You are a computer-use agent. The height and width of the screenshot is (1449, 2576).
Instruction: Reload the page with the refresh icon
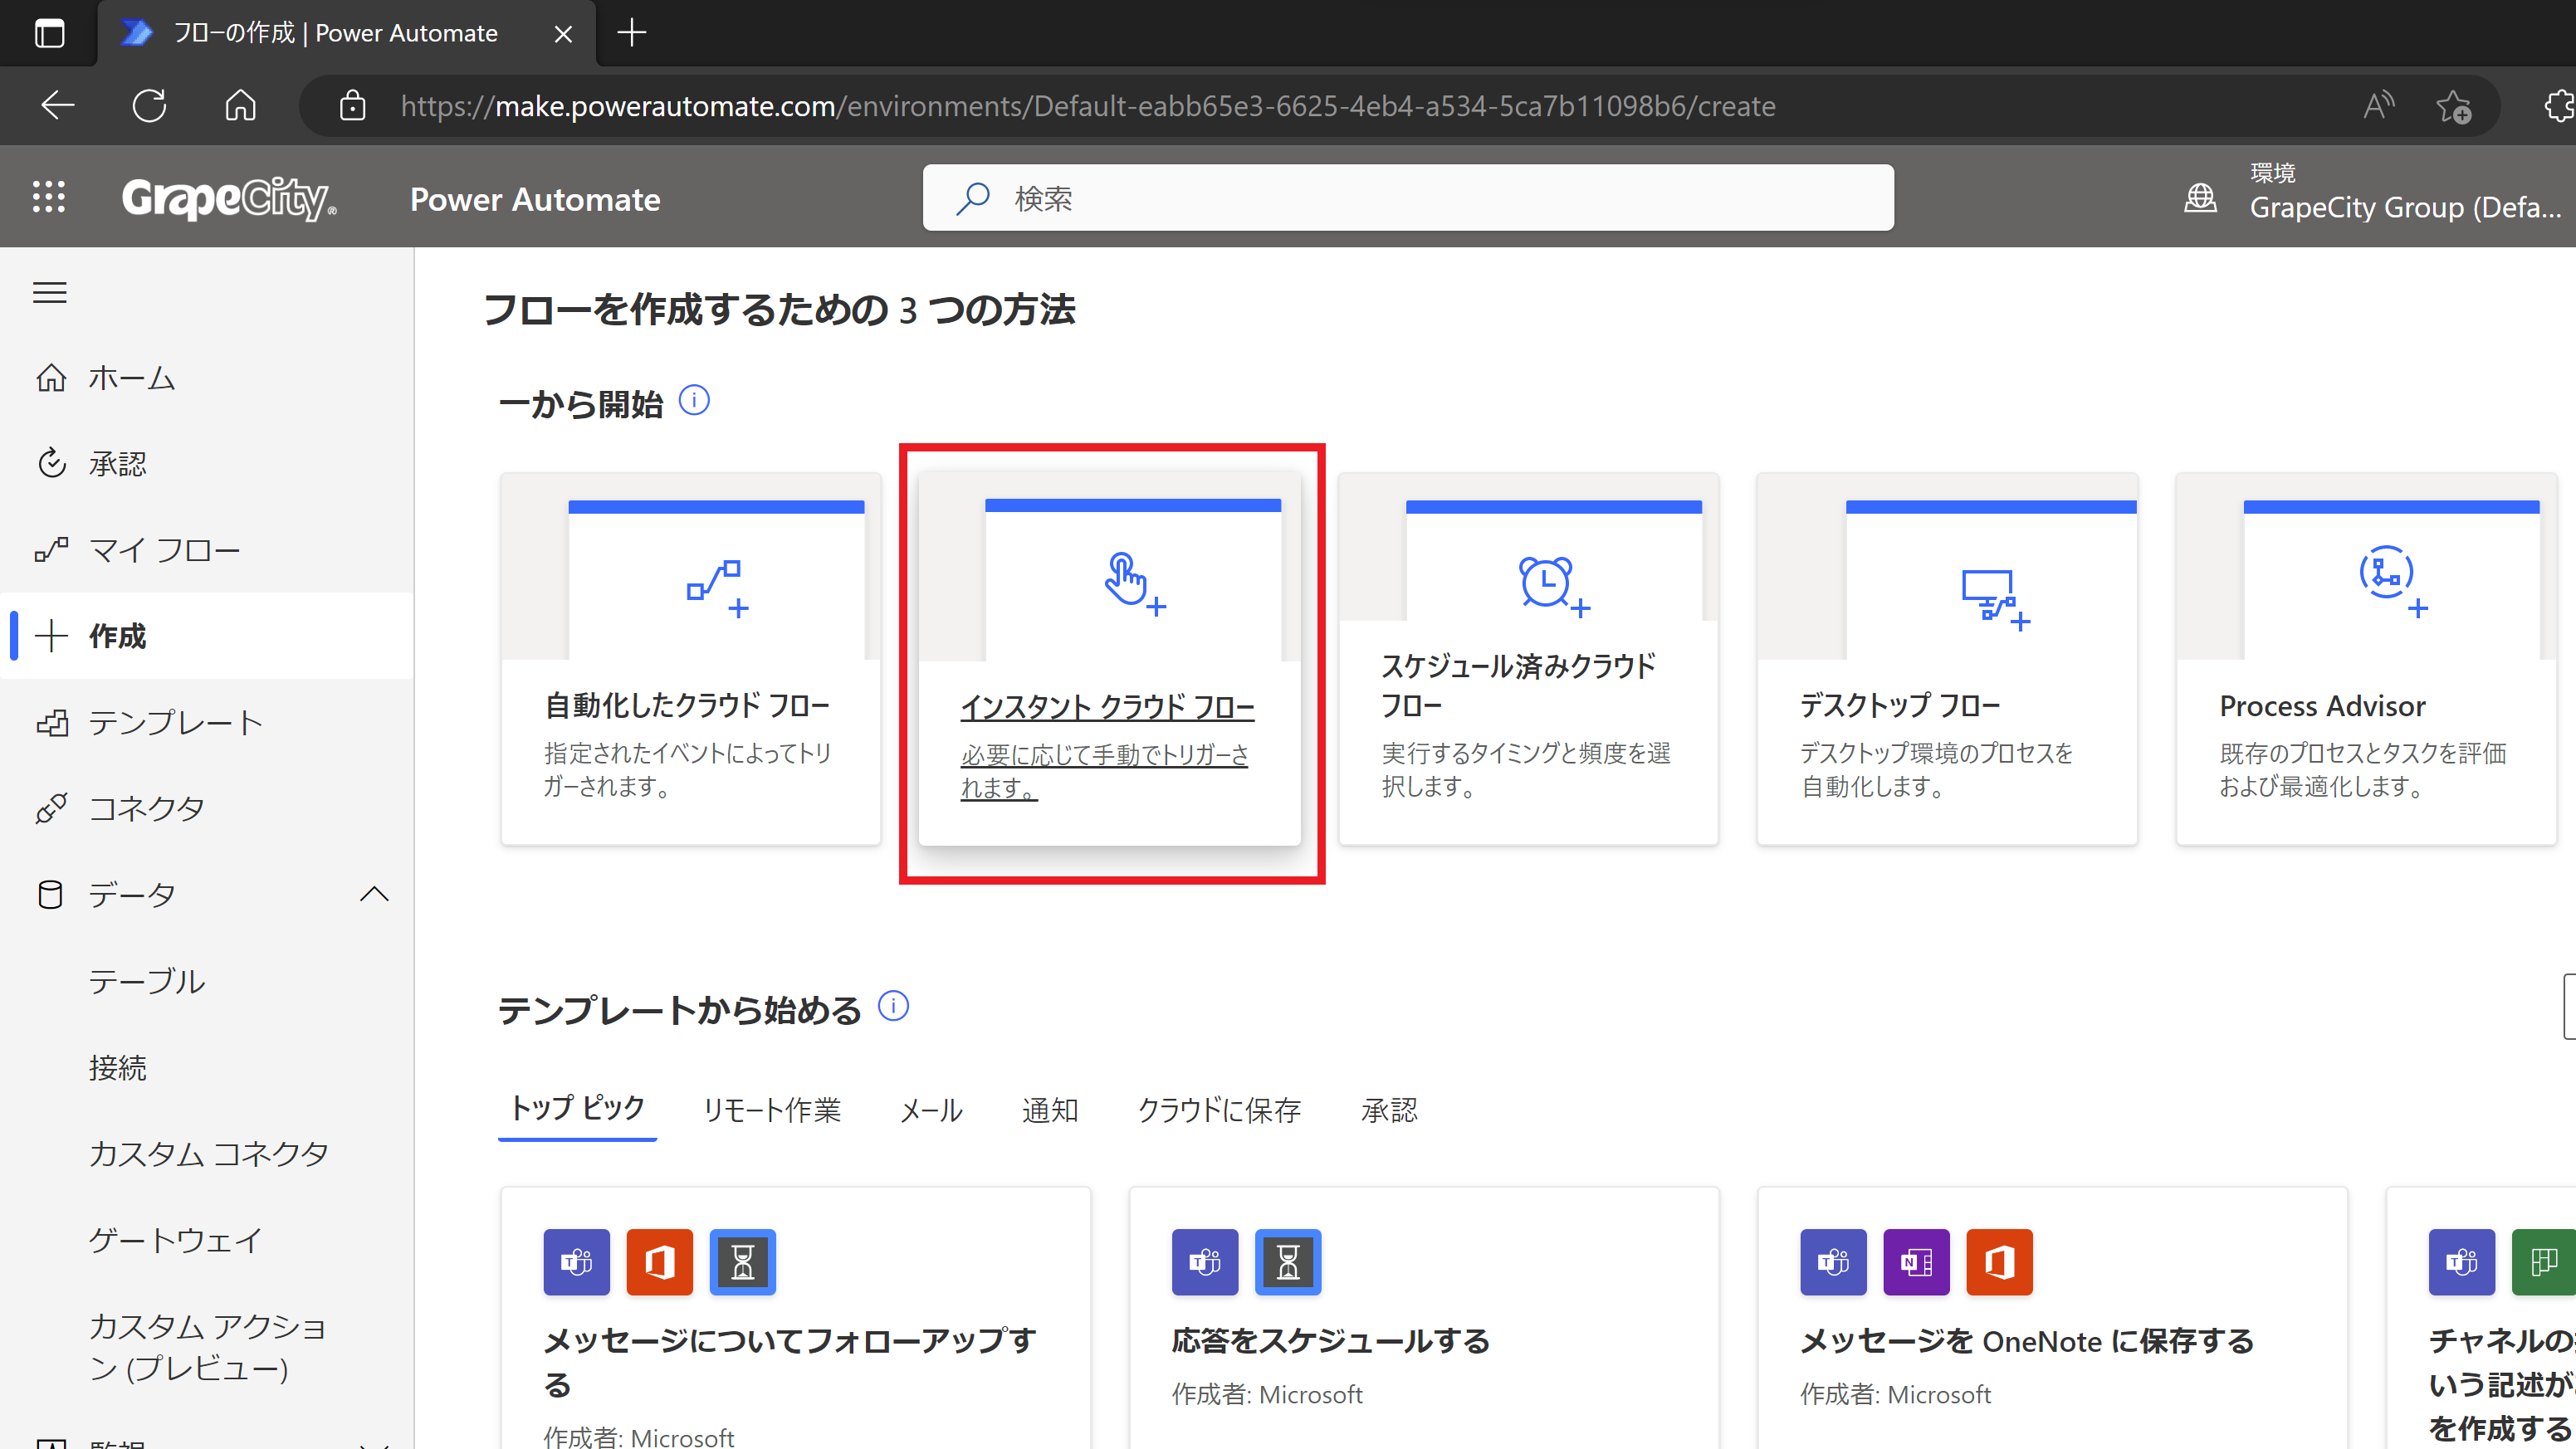[149, 105]
